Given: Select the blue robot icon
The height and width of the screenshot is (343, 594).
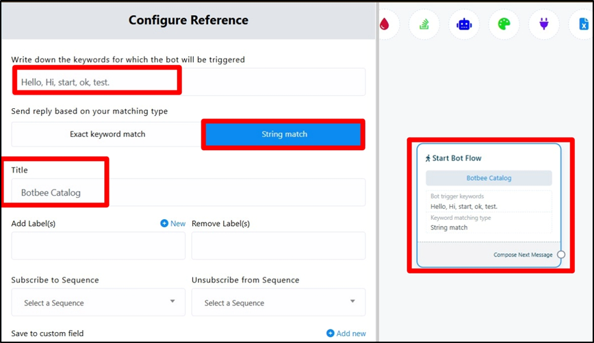Looking at the screenshot, I should point(464,25).
